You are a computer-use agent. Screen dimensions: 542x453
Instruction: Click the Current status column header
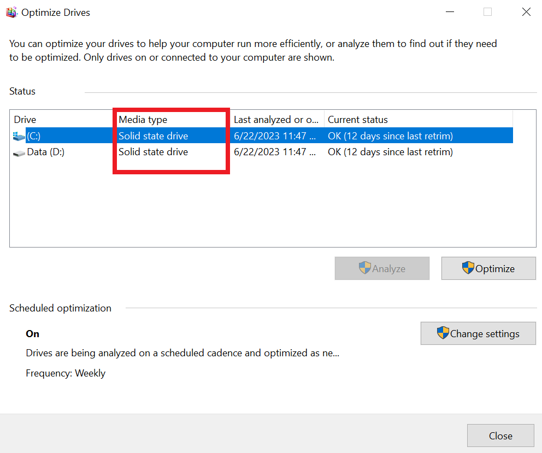[358, 120]
